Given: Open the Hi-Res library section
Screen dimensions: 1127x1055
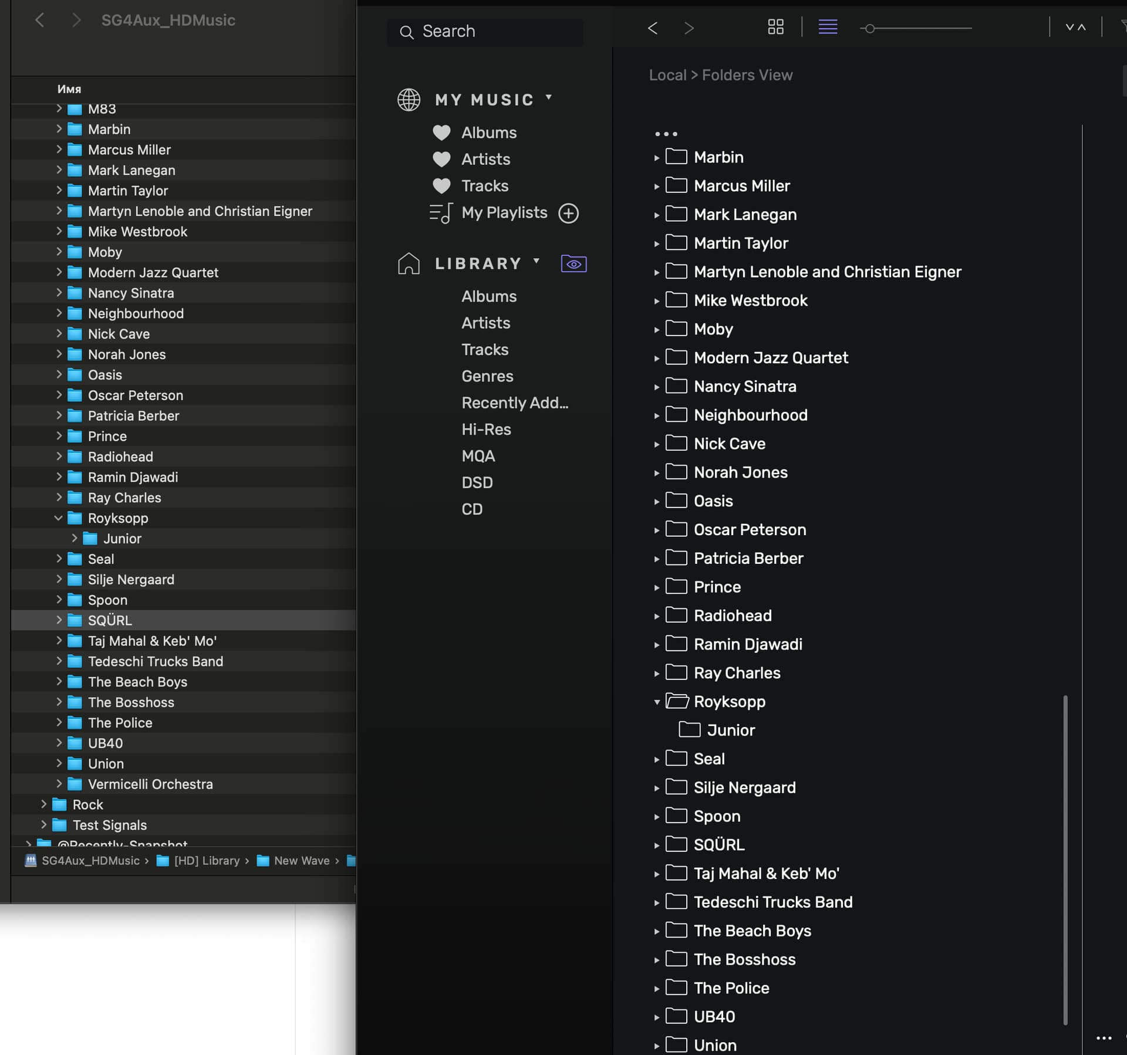Looking at the screenshot, I should click(486, 430).
